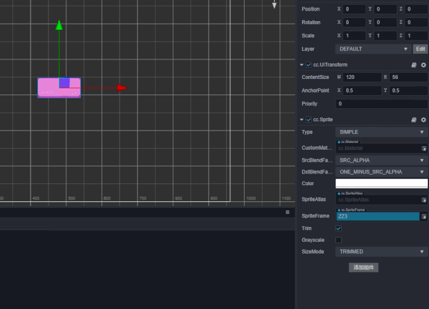
Task: Click the CustomMaterial cc.Material field
Action: pos(378,149)
